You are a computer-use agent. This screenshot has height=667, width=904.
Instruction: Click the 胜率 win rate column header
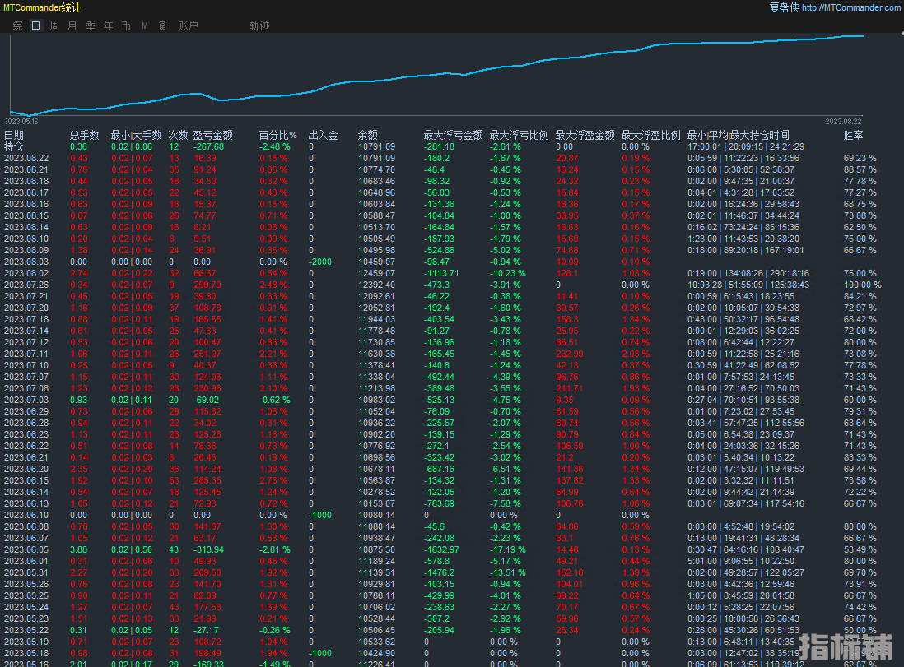(854, 135)
